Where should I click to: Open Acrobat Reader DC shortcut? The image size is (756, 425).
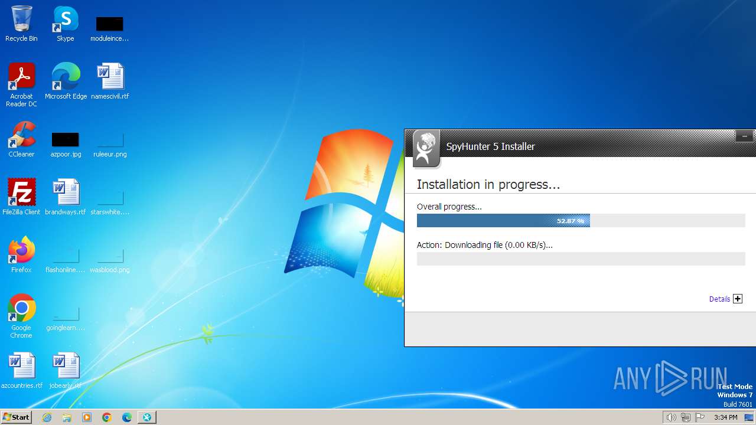click(21, 84)
